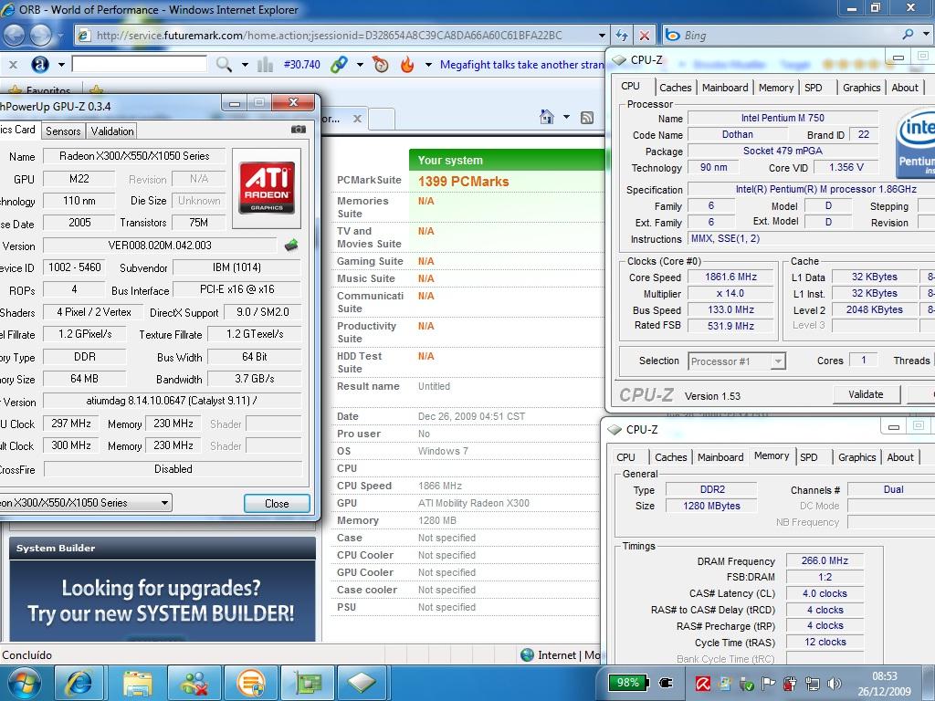
Task: Click the 1399 PCMarks score text
Action: tap(463, 182)
